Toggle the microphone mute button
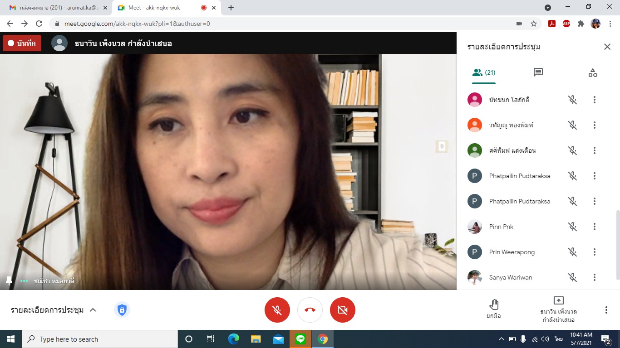Viewport: 620px width, 348px height. tap(277, 310)
